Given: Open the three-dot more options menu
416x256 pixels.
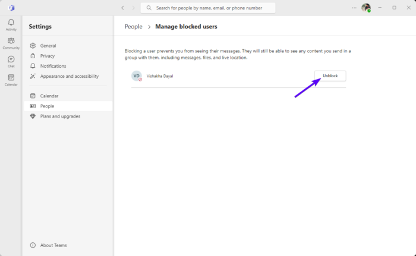Looking at the screenshot, I should pos(354,8).
